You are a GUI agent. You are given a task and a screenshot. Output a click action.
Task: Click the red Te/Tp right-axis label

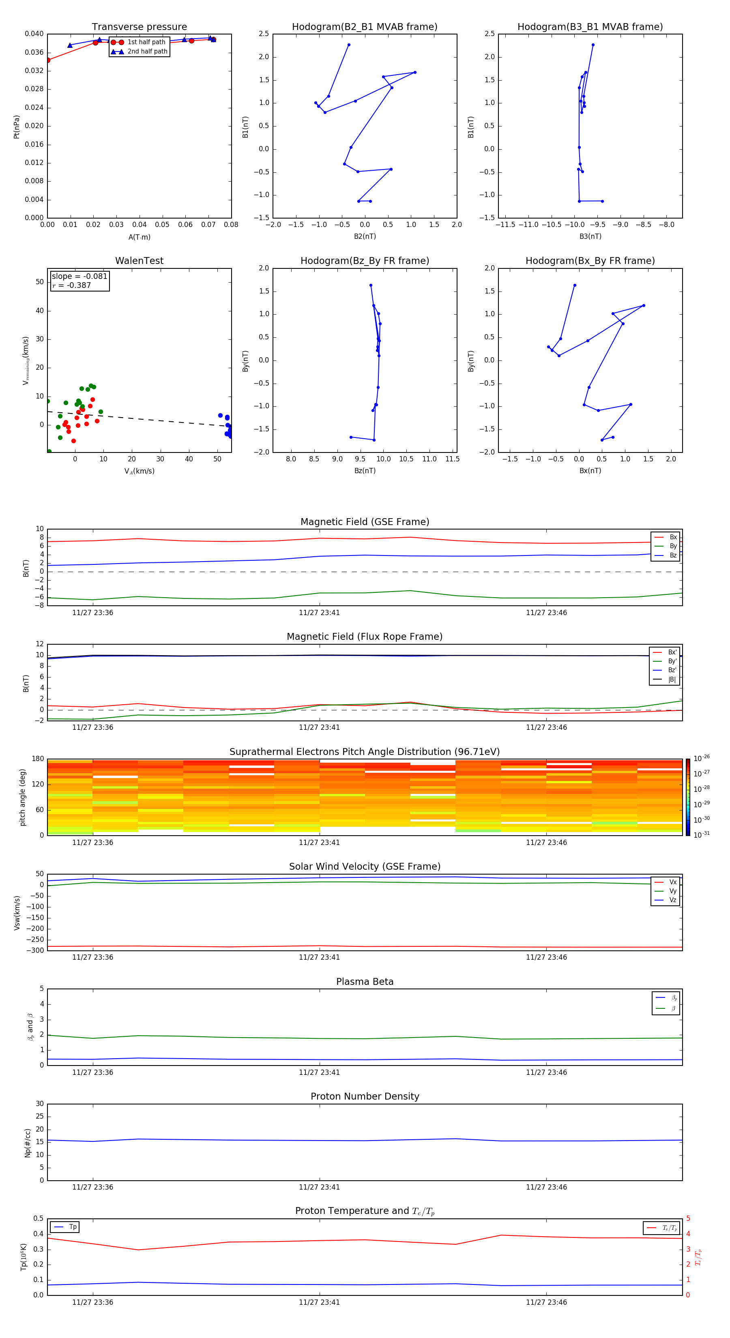click(698, 1257)
